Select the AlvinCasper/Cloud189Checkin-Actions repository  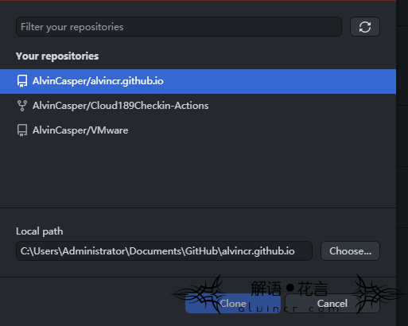click(x=198, y=106)
